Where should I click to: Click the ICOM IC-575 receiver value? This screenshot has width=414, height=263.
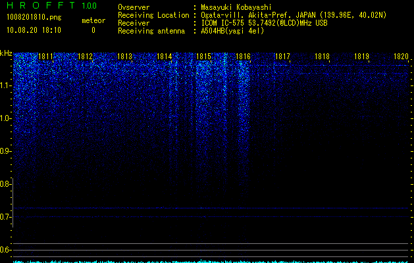click(x=264, y=23)
